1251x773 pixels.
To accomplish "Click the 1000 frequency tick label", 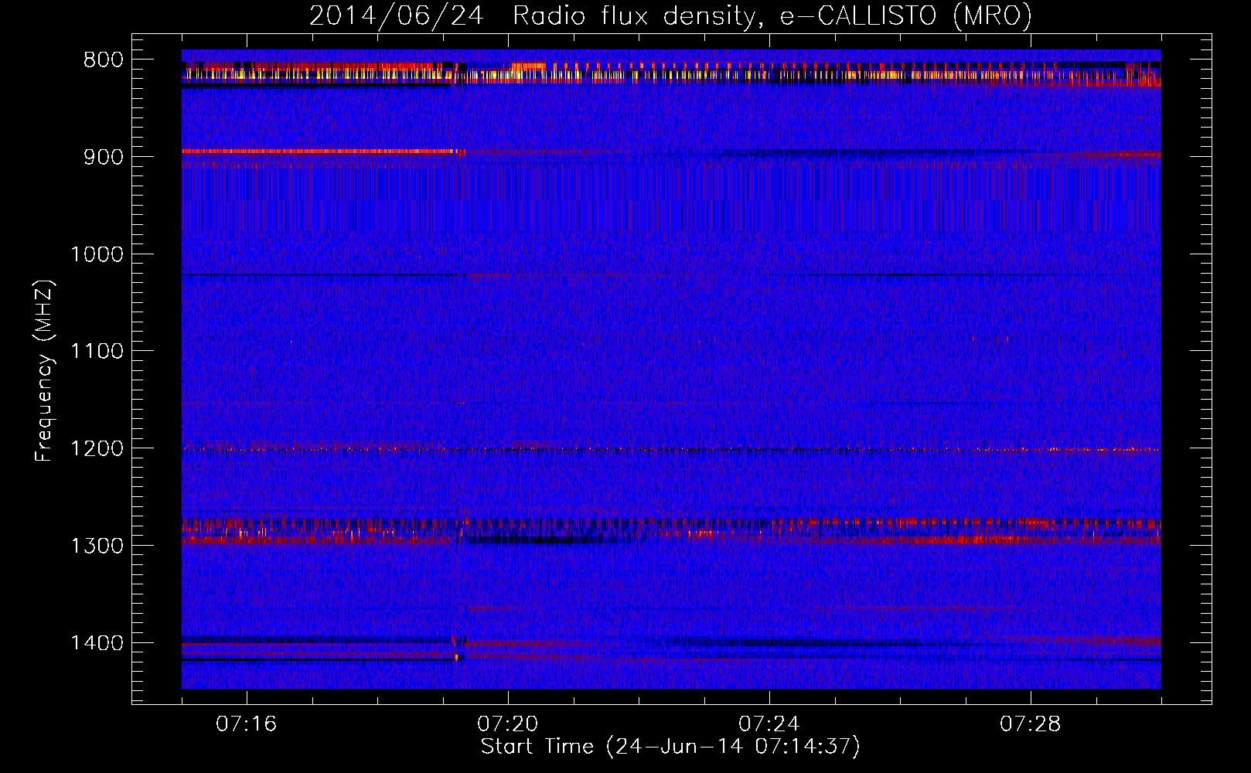I will coord(97,254).
